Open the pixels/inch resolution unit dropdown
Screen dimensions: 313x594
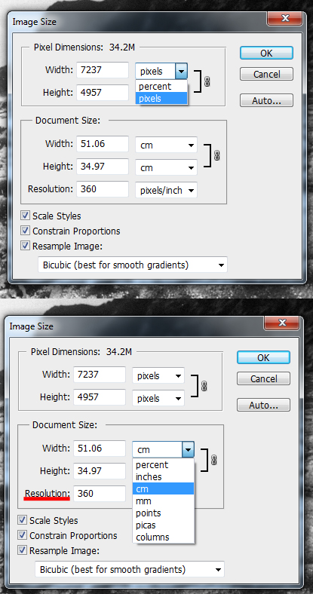click(167, 190)
